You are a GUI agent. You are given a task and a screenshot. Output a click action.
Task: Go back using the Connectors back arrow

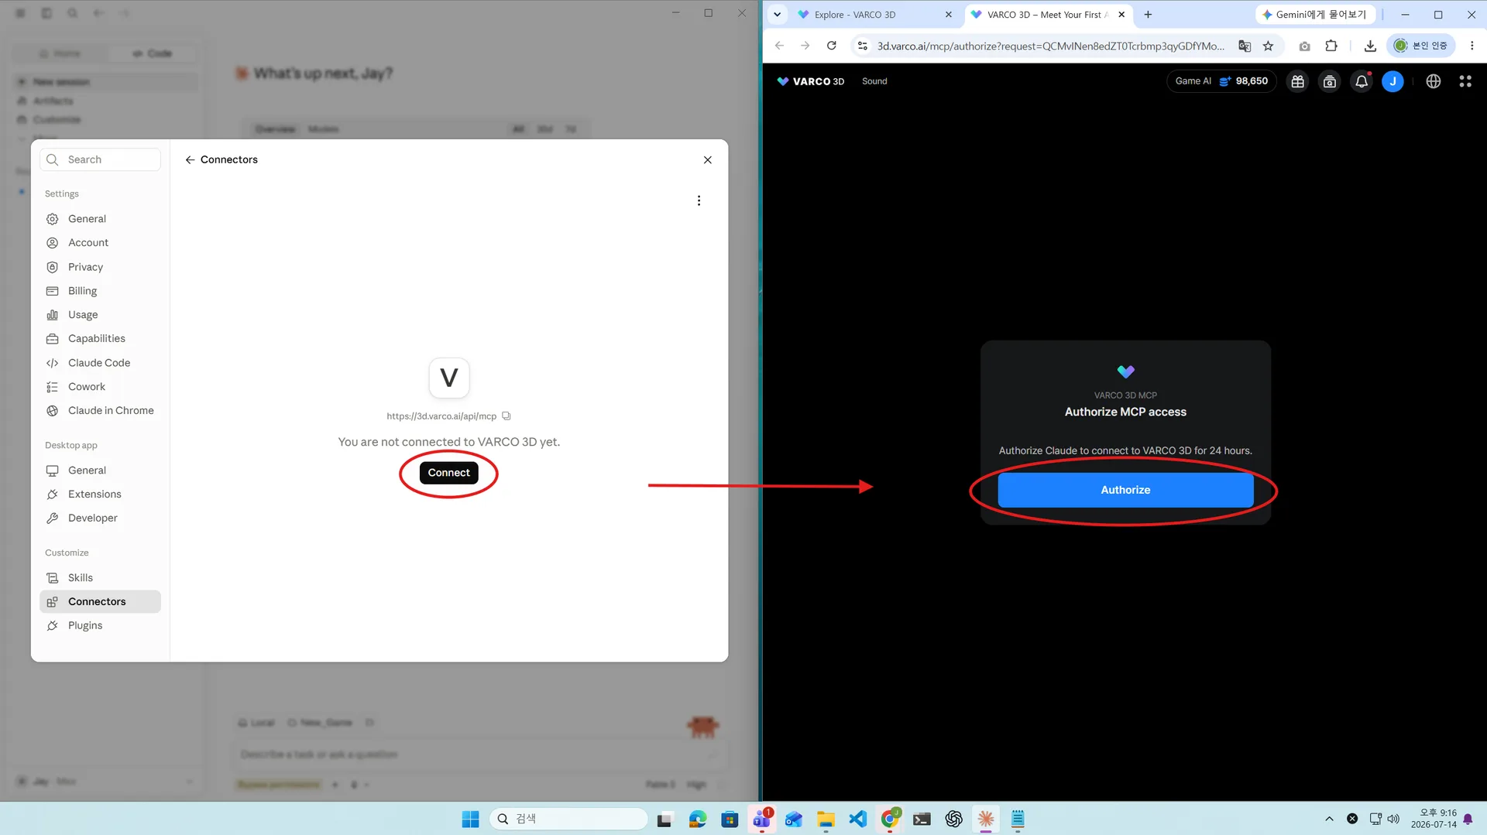190,159
